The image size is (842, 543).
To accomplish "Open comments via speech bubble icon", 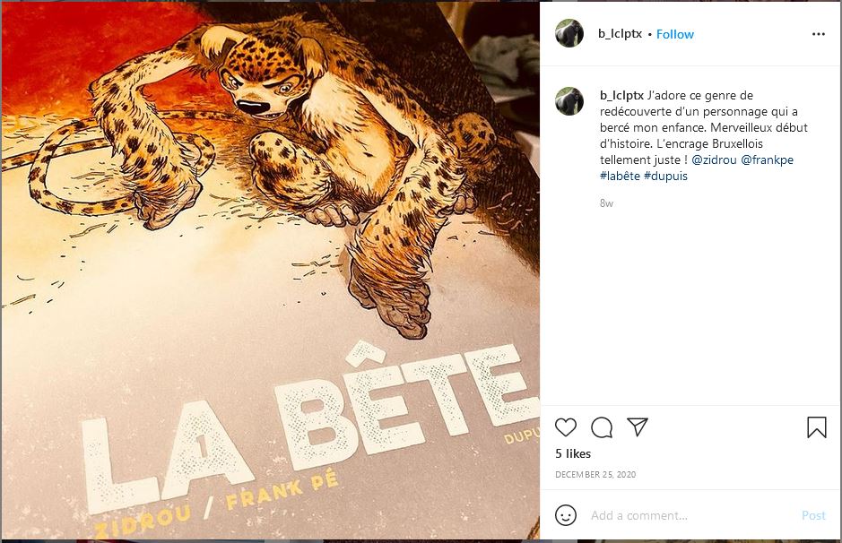I will point(602,427).
